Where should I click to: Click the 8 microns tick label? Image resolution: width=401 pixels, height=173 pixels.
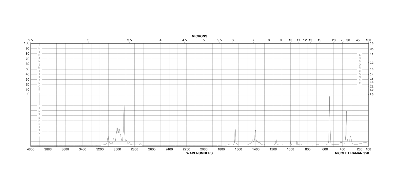click(x=269, y=40)
